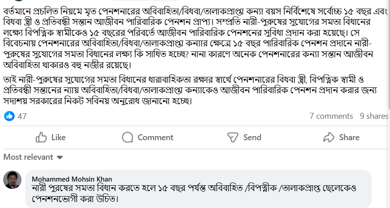The image size is (390, 208).
Task: Open the Mohammed Mohsin Khan name link
Action: point(72,179)
